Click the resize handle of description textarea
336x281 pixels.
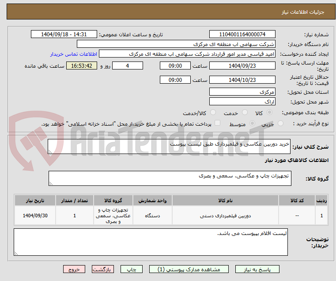pos(50,151)
